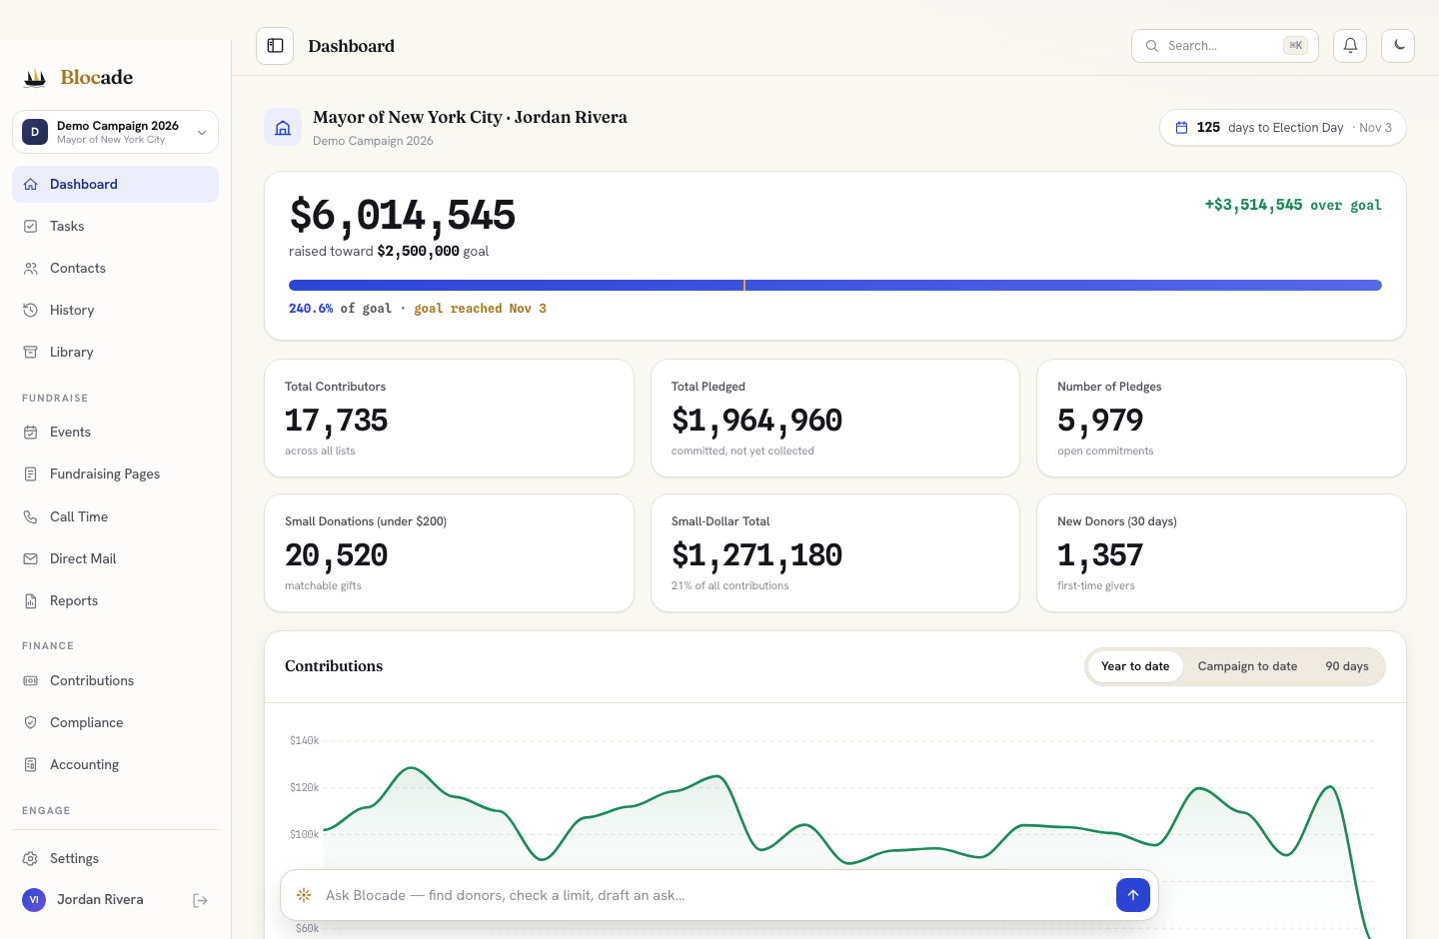Toggle the sidebar panel icon
Screen dimensions: 1439x939
point(275,46)
